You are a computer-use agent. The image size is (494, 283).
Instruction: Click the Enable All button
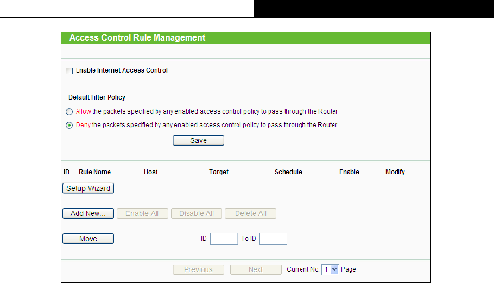click(x=142, y=214)
